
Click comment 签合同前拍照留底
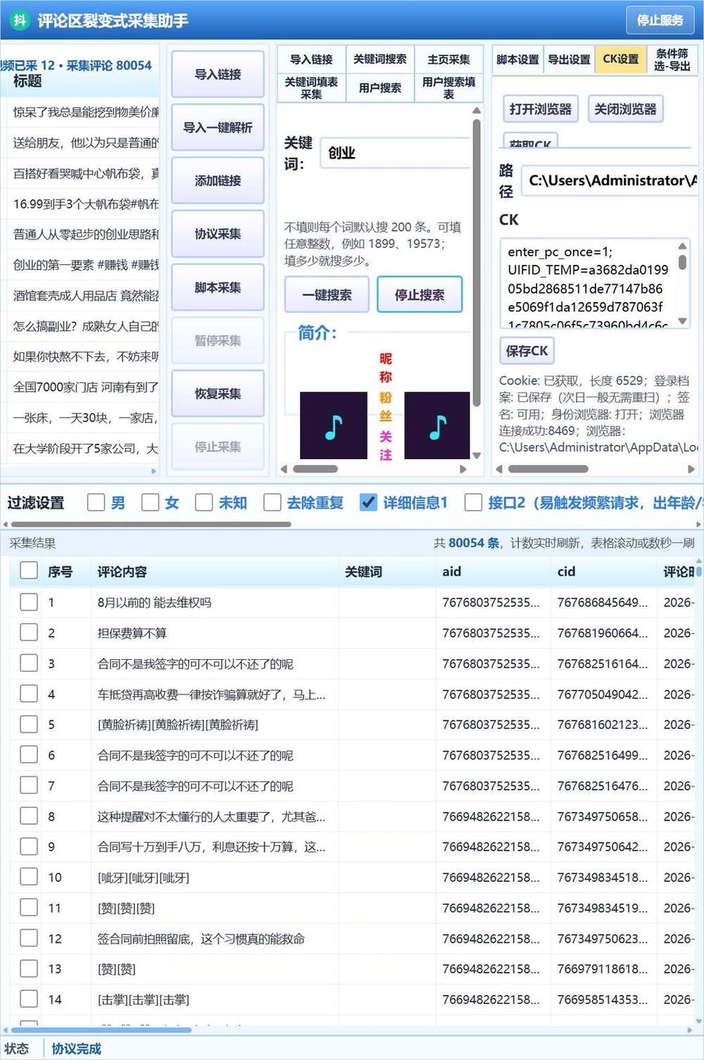click(x=201, y=938)
